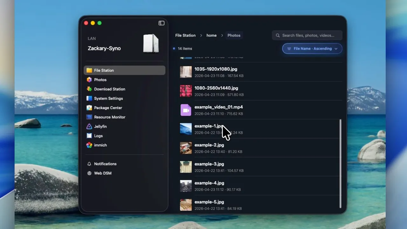
Task: Click the Resource Monitor icon
Action: (x=89, y=117)
